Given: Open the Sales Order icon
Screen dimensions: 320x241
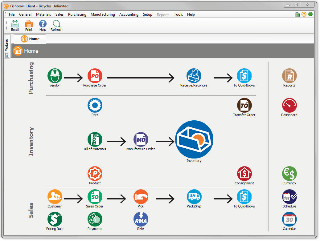Looking at the screenshot, I should point(95,197).
